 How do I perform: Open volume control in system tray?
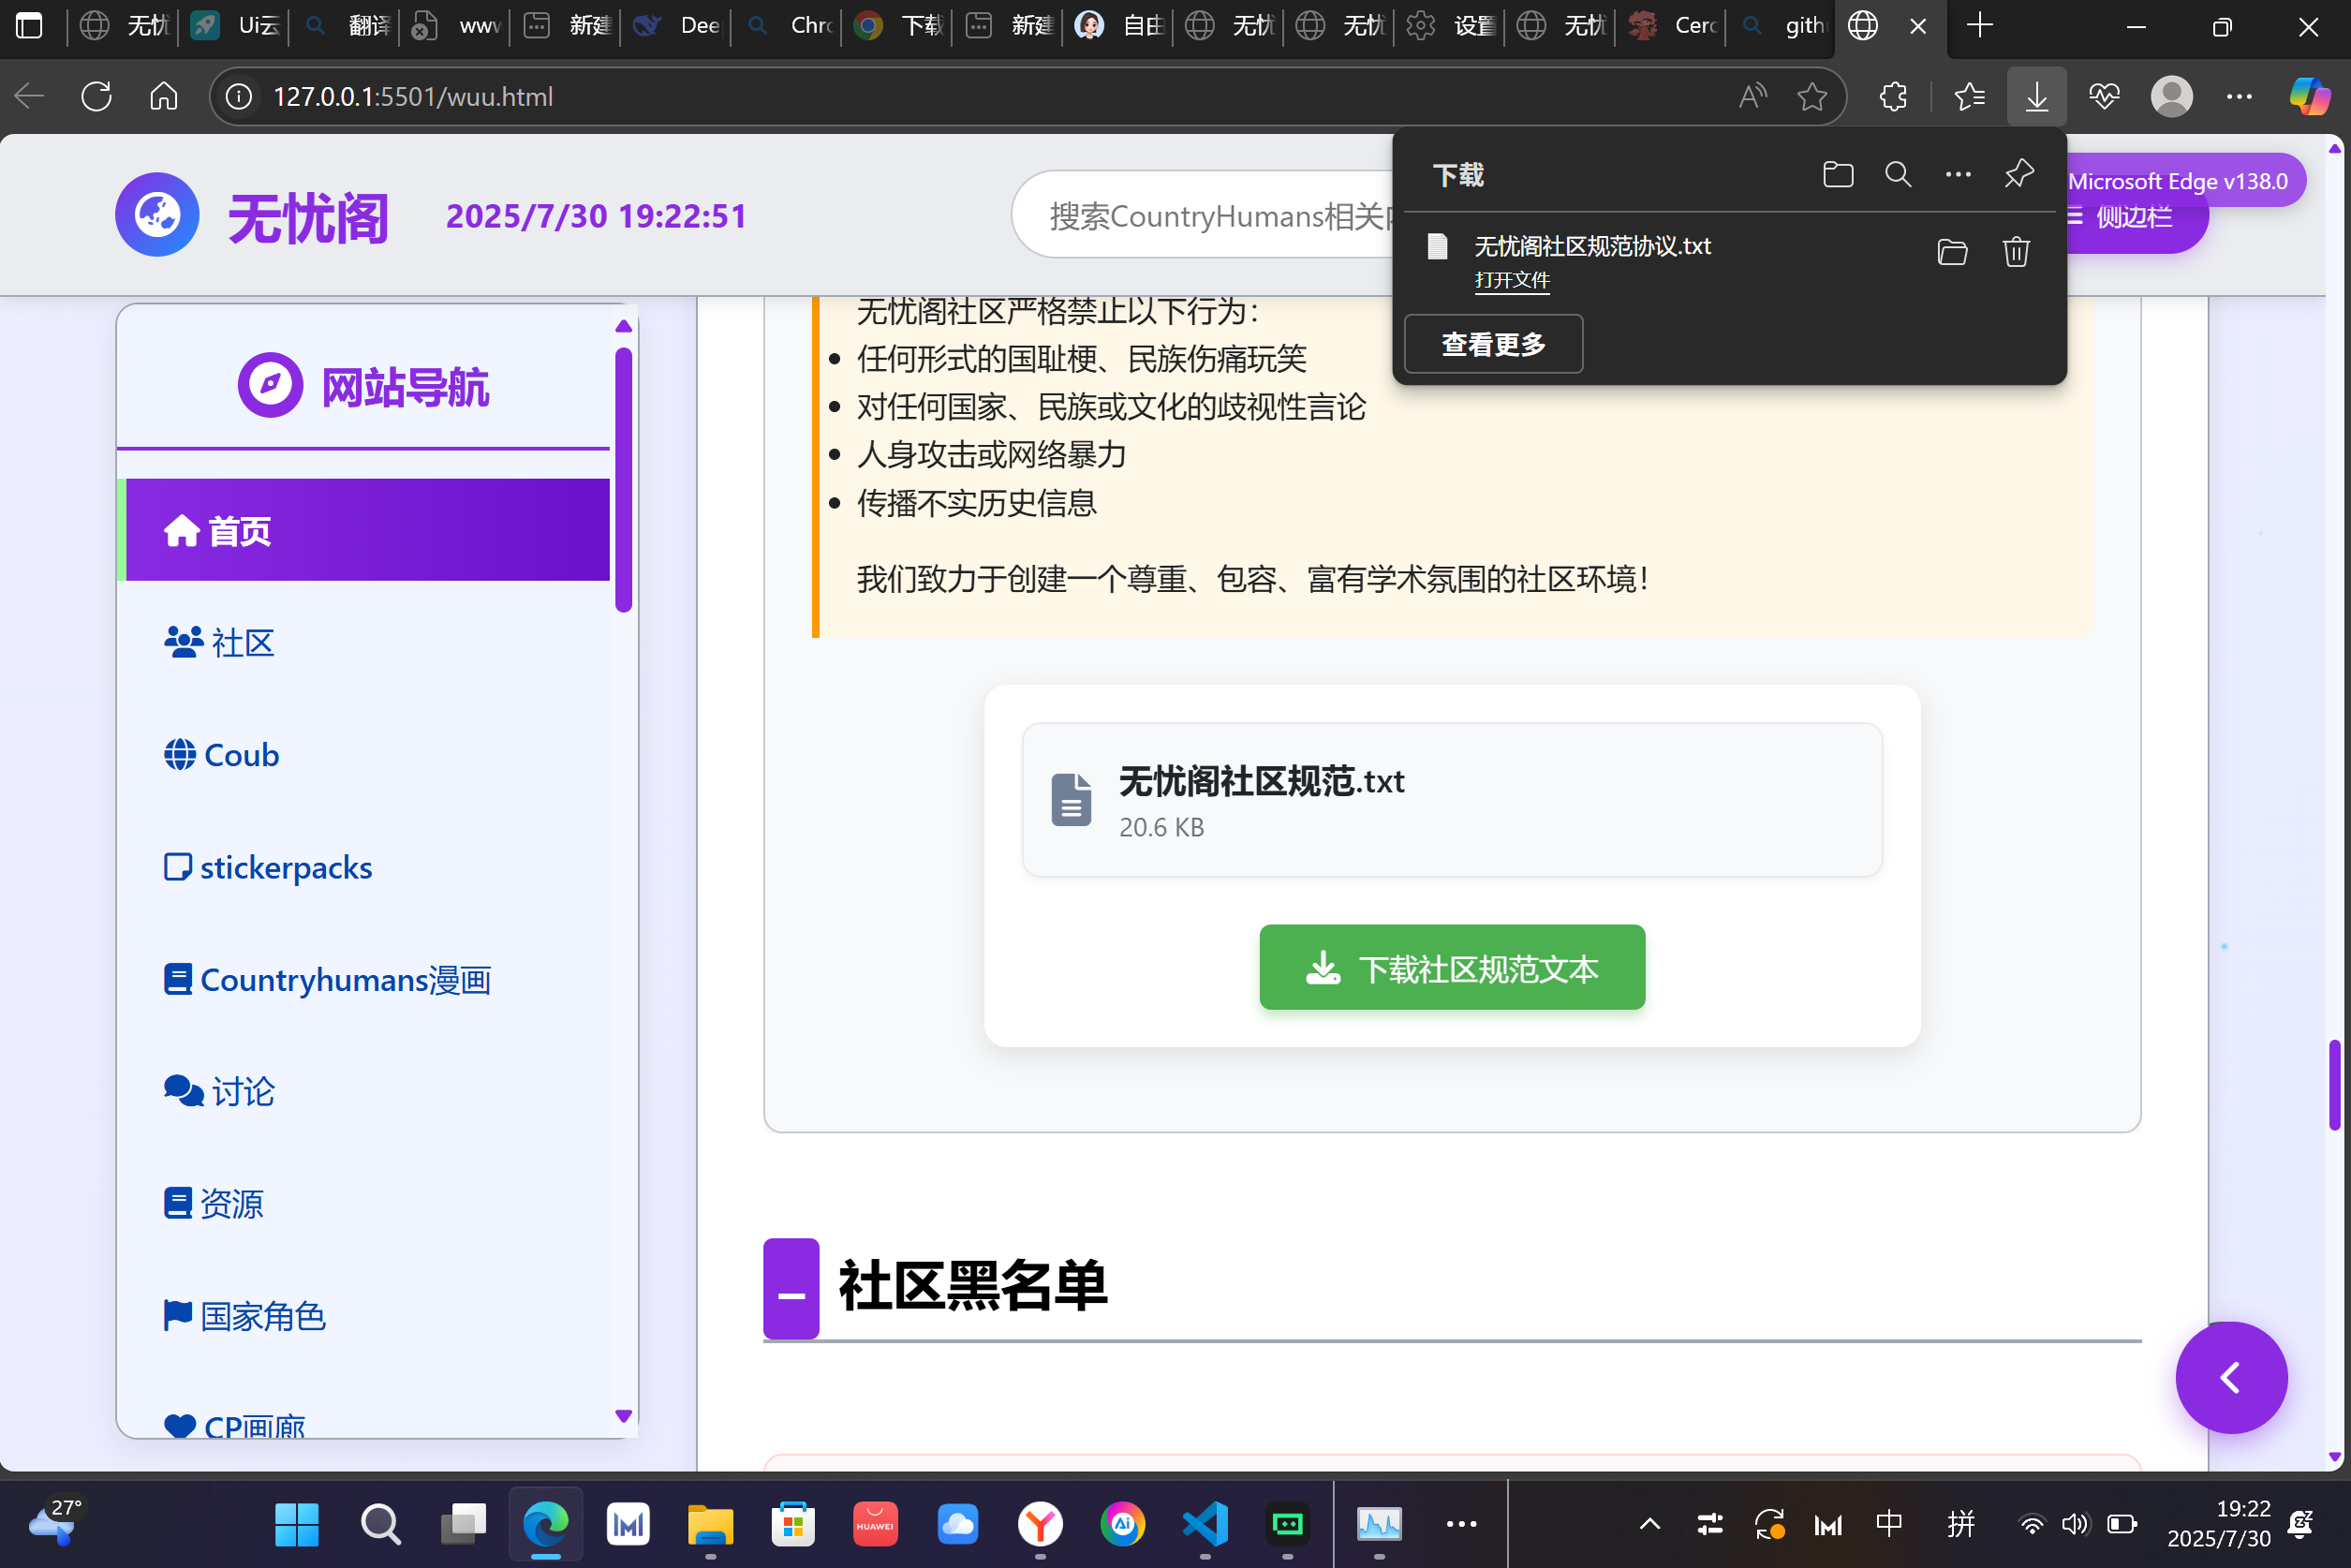point(2075,1524)
